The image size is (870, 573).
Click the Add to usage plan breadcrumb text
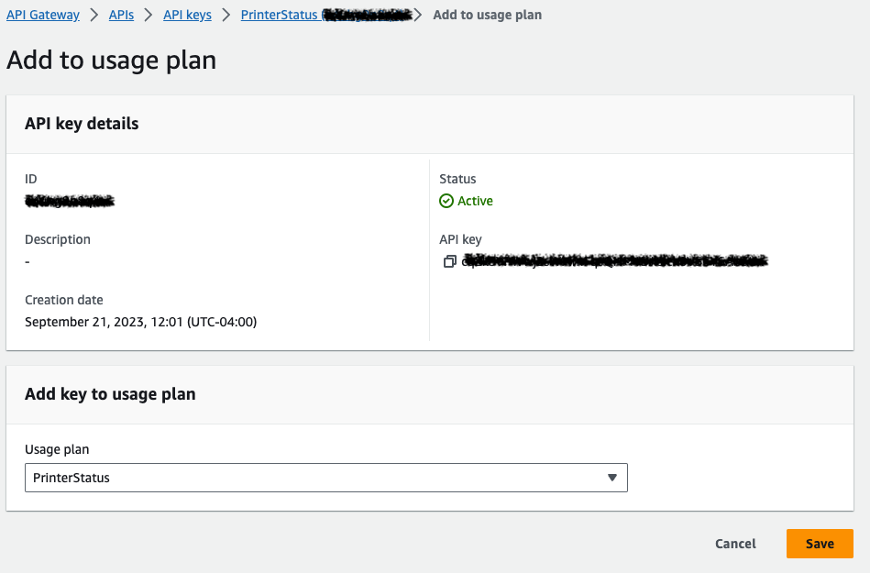tap(487, 15)
